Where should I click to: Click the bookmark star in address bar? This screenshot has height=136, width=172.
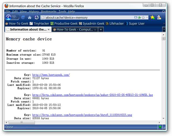pos(143,17)
